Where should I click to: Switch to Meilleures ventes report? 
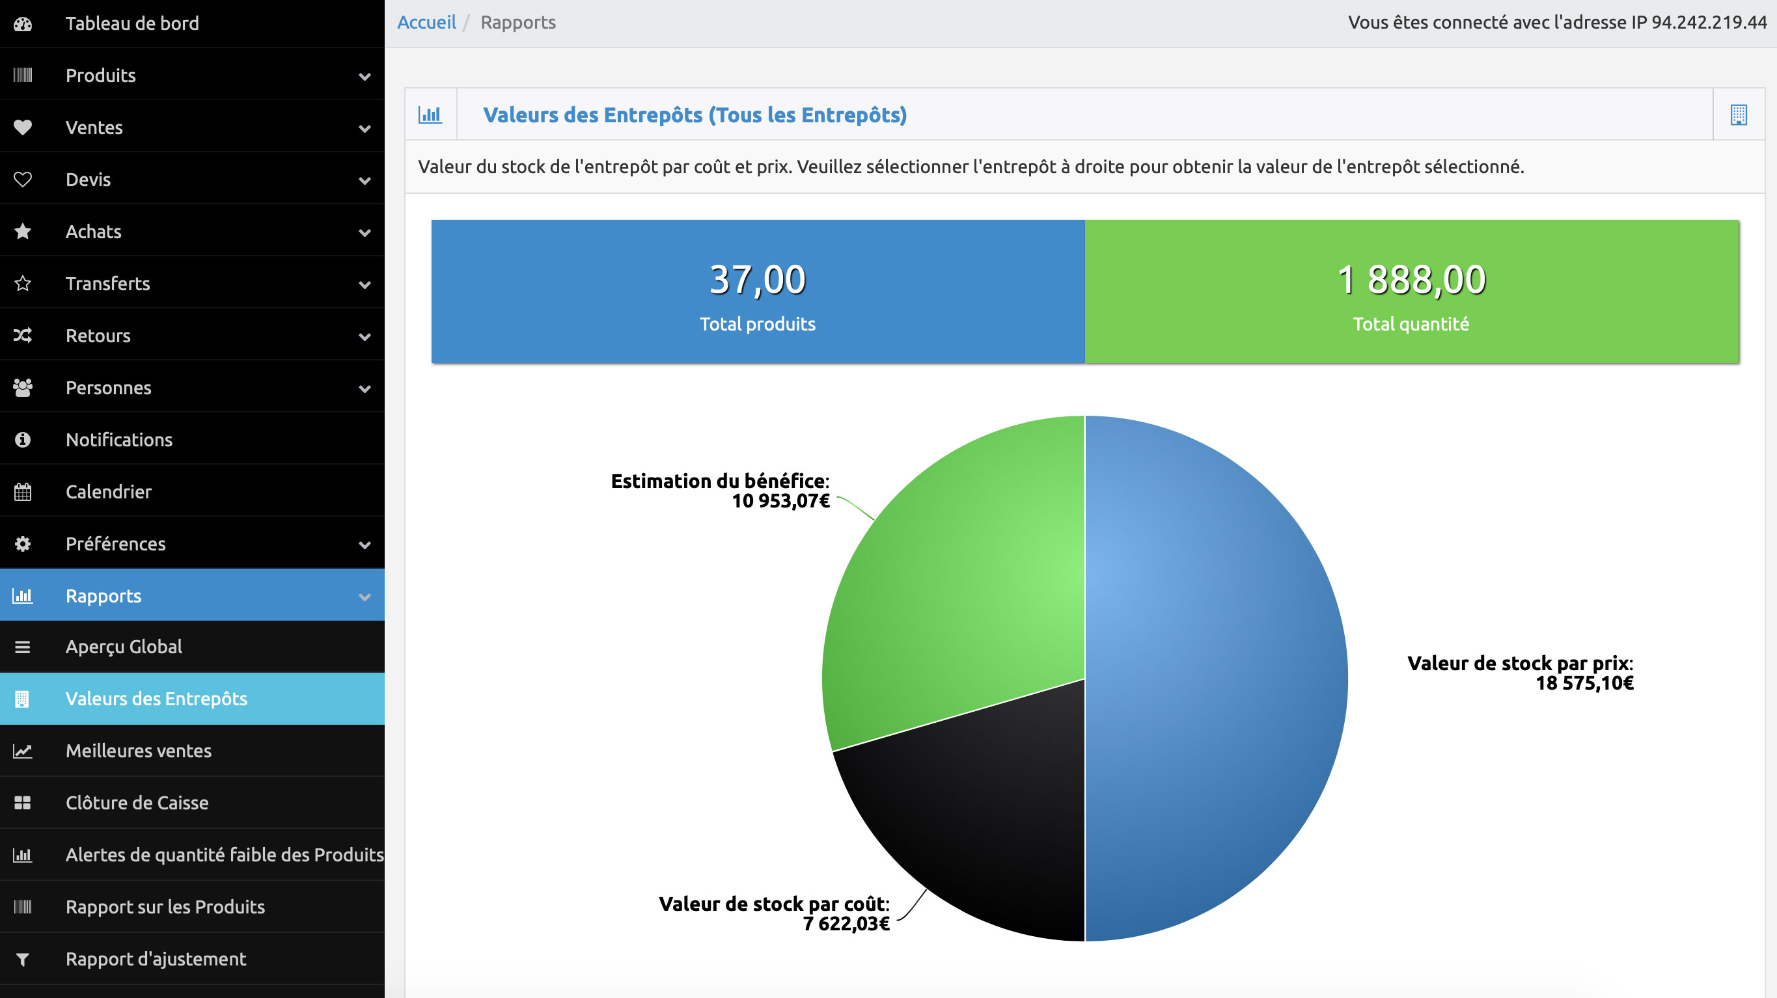pos(138,751)
